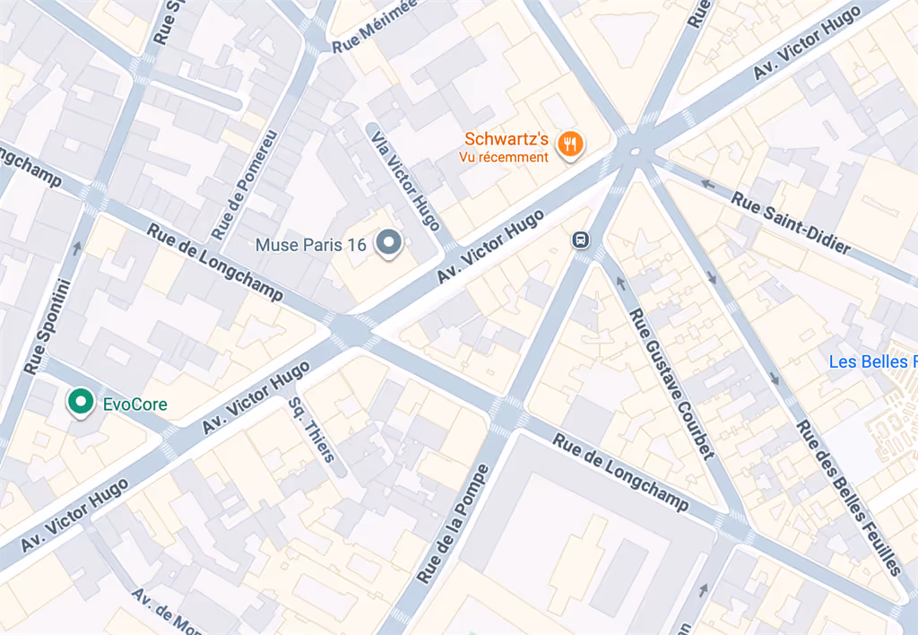Open the EvoCore green text label

[134, 404]
